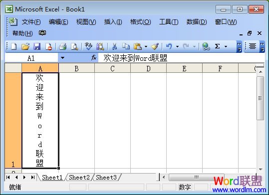
Task: Open the Research binoculars icon
Action: 100,46
